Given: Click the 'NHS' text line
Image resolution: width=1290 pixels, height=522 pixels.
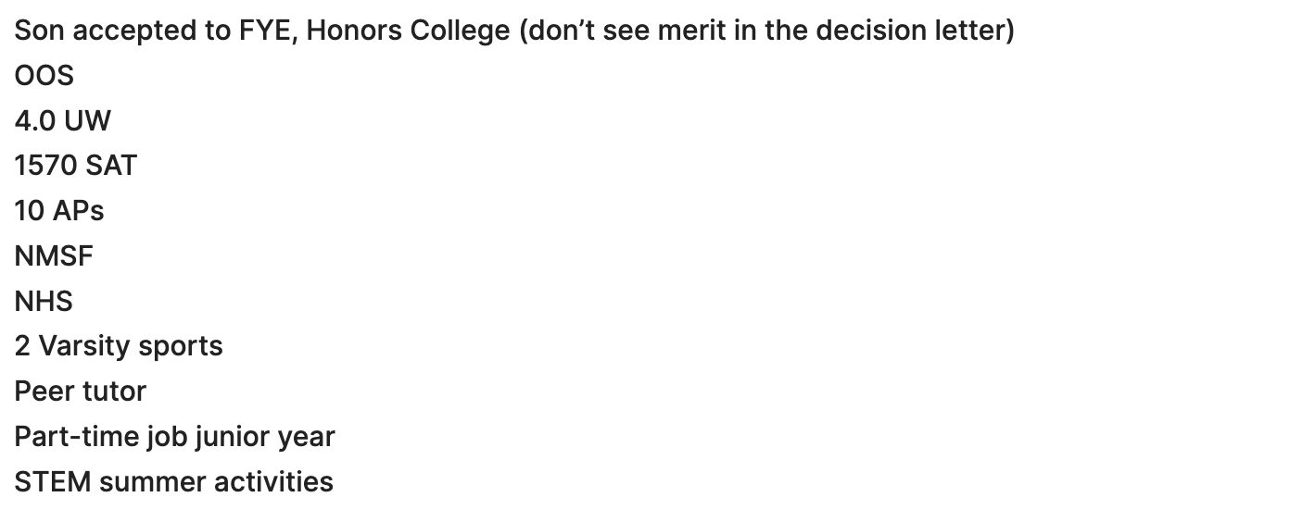Looking at the screenshot, I should (44, 301).
